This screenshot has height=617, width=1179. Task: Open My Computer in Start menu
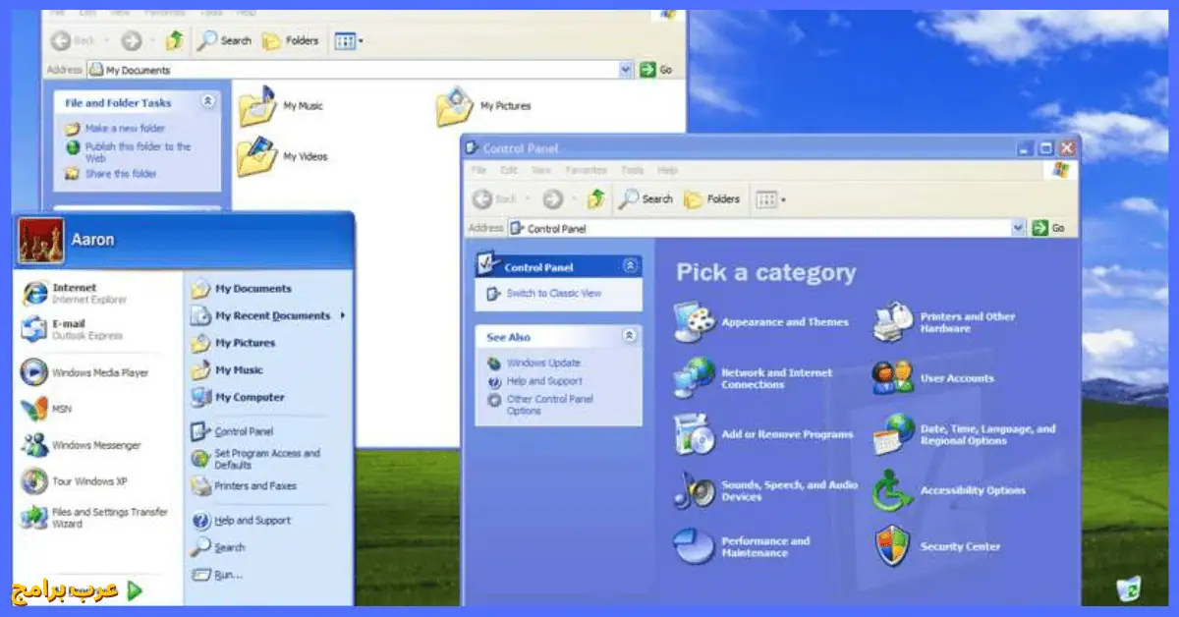(237, 397)
